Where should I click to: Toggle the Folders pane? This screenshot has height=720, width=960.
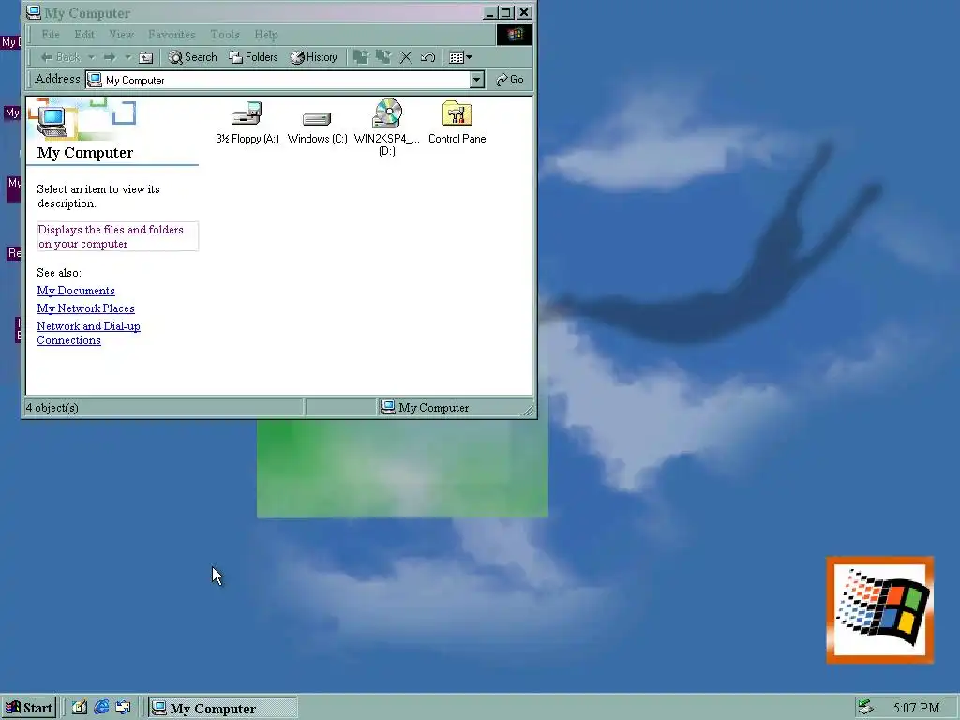(x=253, y=57)
